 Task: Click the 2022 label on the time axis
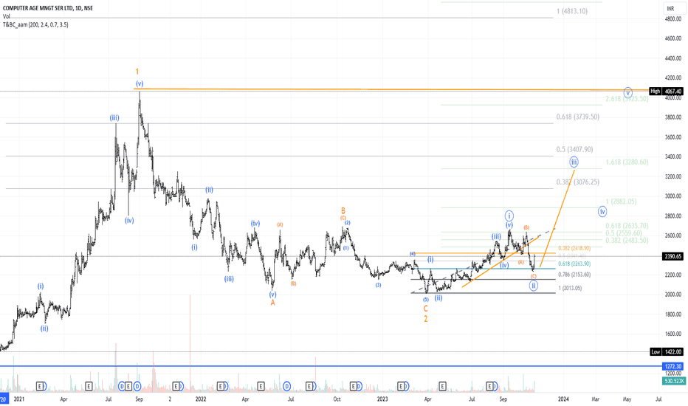point(201,399)
